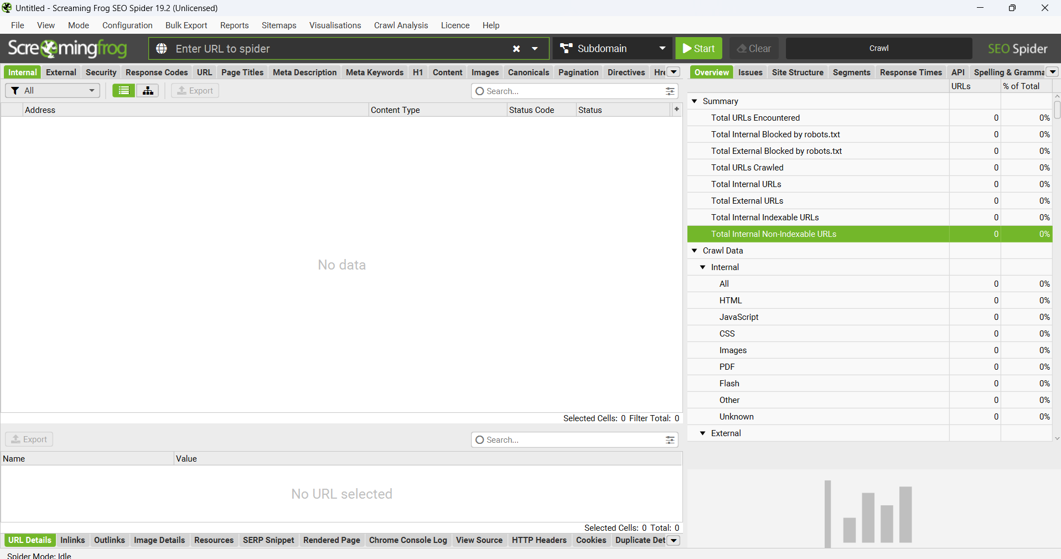Switch to the Page Titles tab
The image size is (1061, 559).
click(242, 73)
